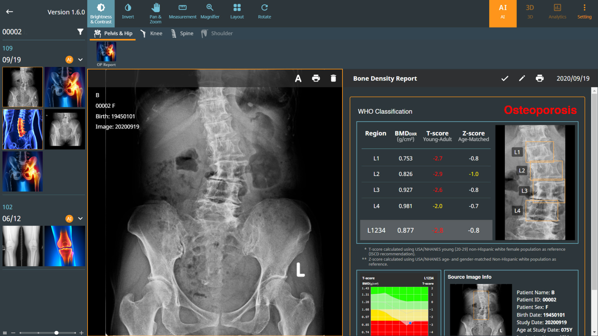Viewport: 598px width, 336px height.
Task: Select the Pelvis & Hip tab
Action: click(x=113, y=34)
